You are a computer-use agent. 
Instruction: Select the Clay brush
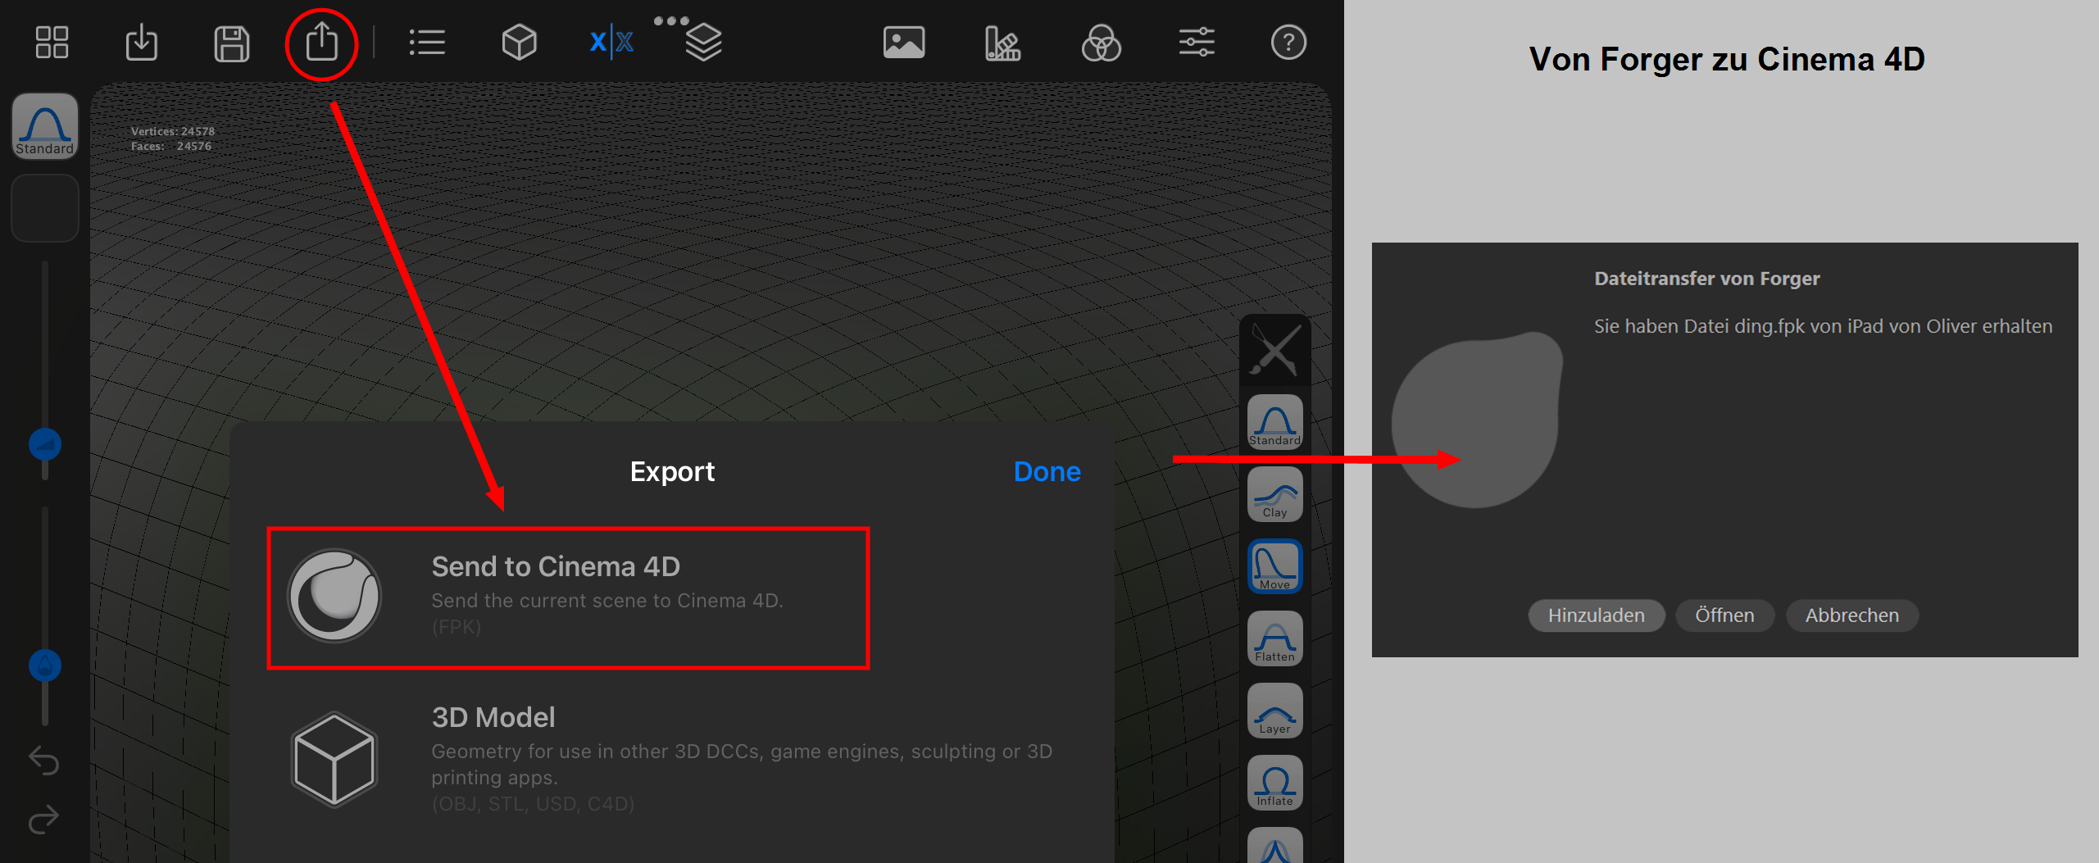[x=1275, y=493]
